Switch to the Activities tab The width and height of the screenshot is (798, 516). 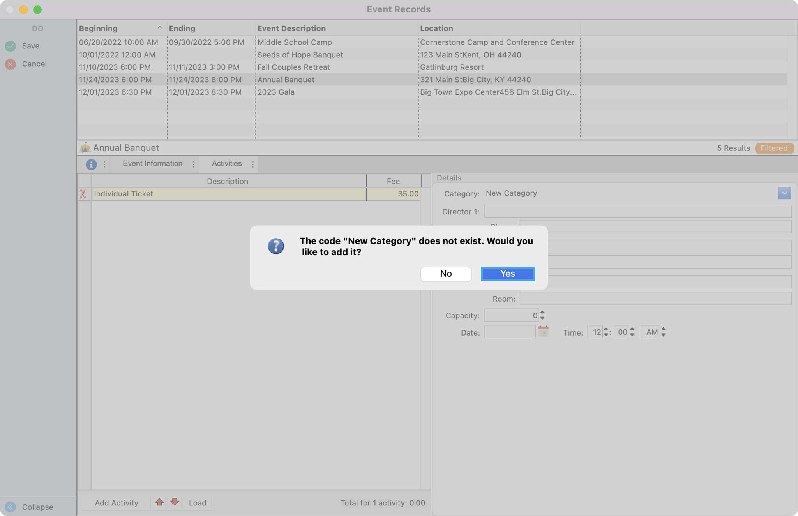227,164
